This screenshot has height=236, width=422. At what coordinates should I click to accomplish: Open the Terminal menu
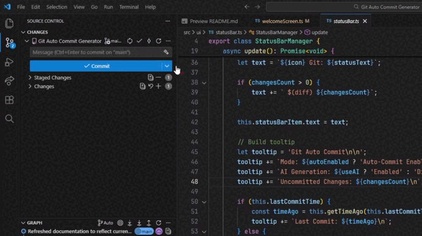tap(129, 7)
